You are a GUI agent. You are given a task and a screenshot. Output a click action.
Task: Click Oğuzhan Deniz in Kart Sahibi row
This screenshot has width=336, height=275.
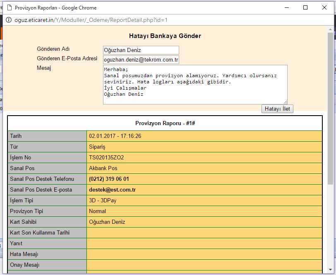click(107, 222)
